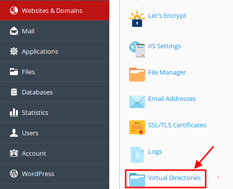Open the WordPress section
233x189 pixels.
click(55, 174)
